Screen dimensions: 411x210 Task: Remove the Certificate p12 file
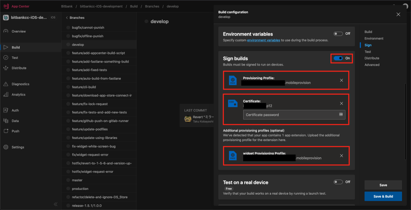(x=341, y=103)
